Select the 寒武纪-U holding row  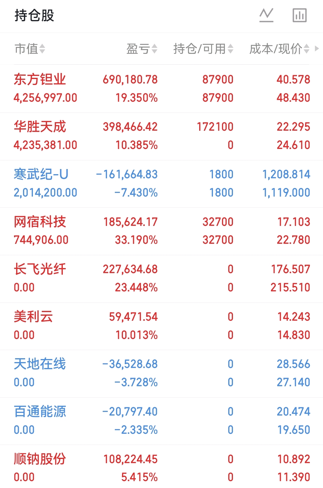[161, 183]
